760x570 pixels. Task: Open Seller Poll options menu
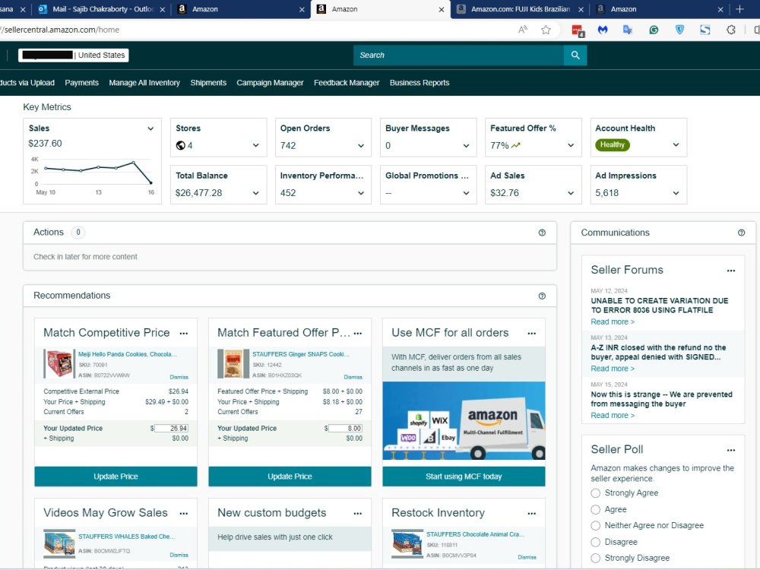coord(731,450)
